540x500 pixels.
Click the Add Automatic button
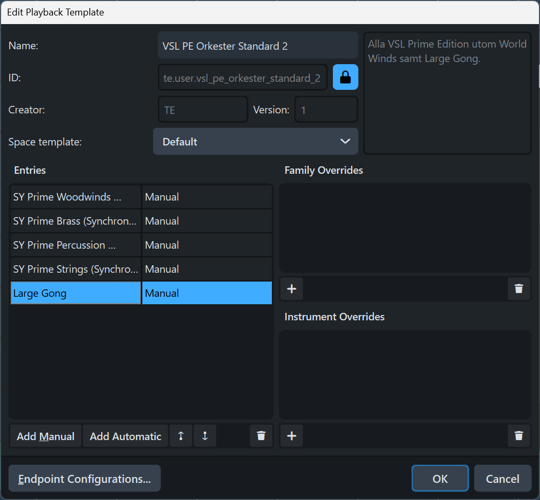coord(125,436)
